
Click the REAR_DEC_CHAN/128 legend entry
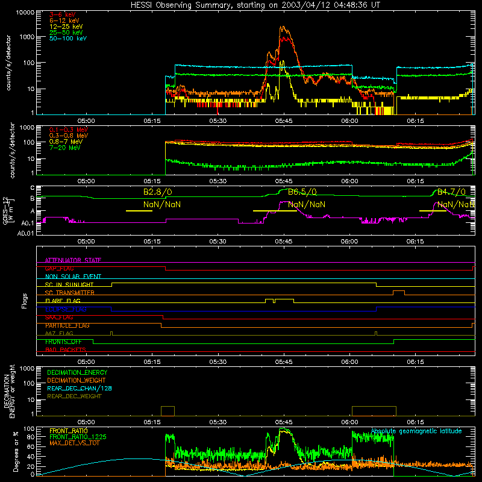click(80, 388)
